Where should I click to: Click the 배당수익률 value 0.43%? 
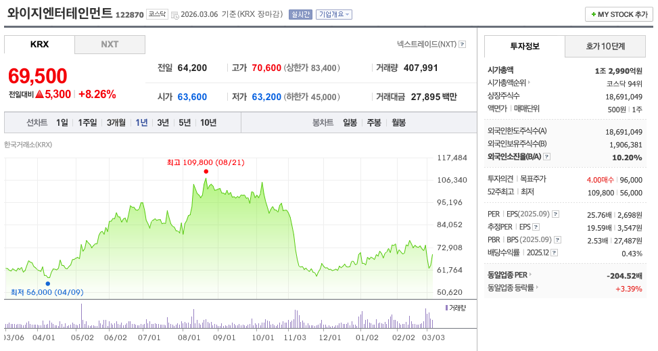(x=632, y=254)
